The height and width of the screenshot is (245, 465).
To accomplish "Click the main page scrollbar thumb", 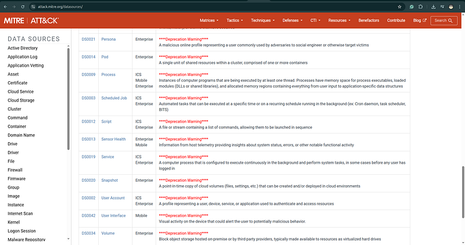I will pyautogui.click(x=463, y=192).
